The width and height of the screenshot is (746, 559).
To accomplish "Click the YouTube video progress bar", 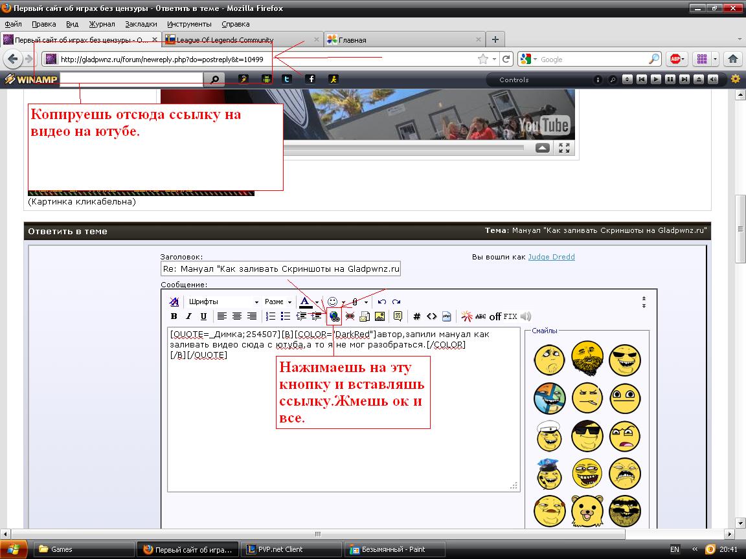I will point(403,148).
